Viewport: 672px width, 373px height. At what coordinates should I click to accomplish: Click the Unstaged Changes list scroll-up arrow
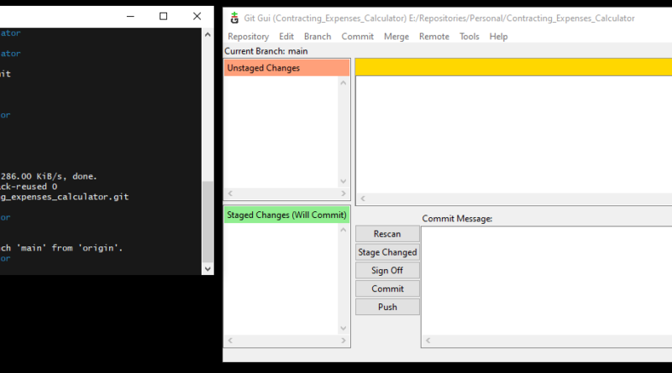(x=344, y=83)
